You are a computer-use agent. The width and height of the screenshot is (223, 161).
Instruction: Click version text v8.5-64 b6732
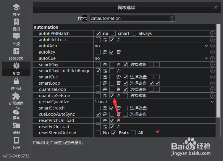16,156
